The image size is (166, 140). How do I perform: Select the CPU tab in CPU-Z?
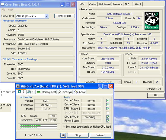coord(82,4)
